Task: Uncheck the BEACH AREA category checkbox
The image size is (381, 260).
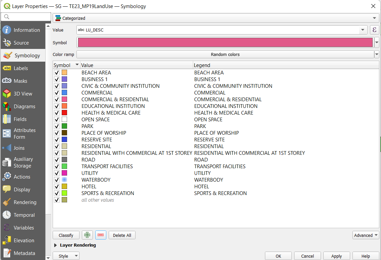Action: pos(57,73)
